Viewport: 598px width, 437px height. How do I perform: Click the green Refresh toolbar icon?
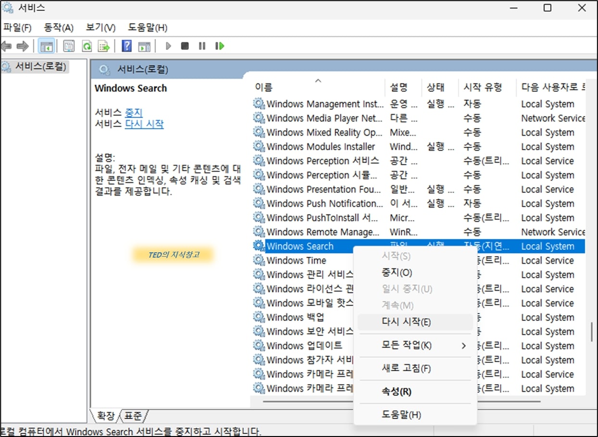coord(87,46)
